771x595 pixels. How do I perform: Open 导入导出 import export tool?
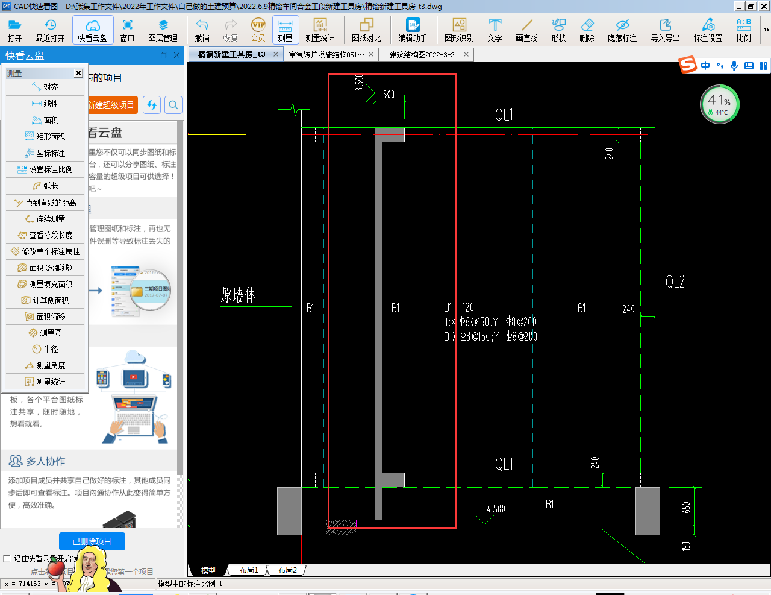[x=666, y=30]
